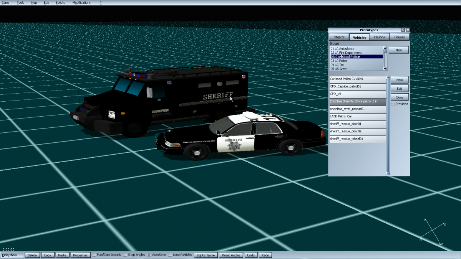Screen dimensions: 461x259
Task: Switch to the Houses tab
Action: [x=400, y=37]
